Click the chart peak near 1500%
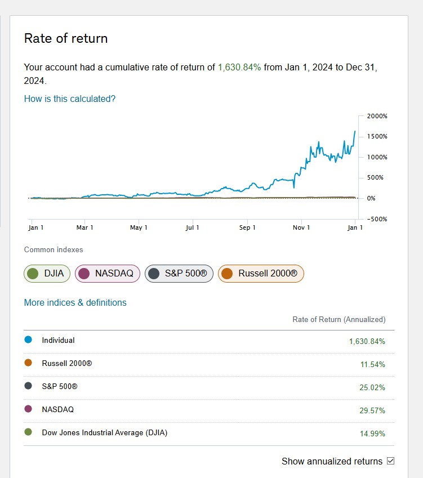The height and width of the screenshot is (478, 423). (x=355, y=131)
